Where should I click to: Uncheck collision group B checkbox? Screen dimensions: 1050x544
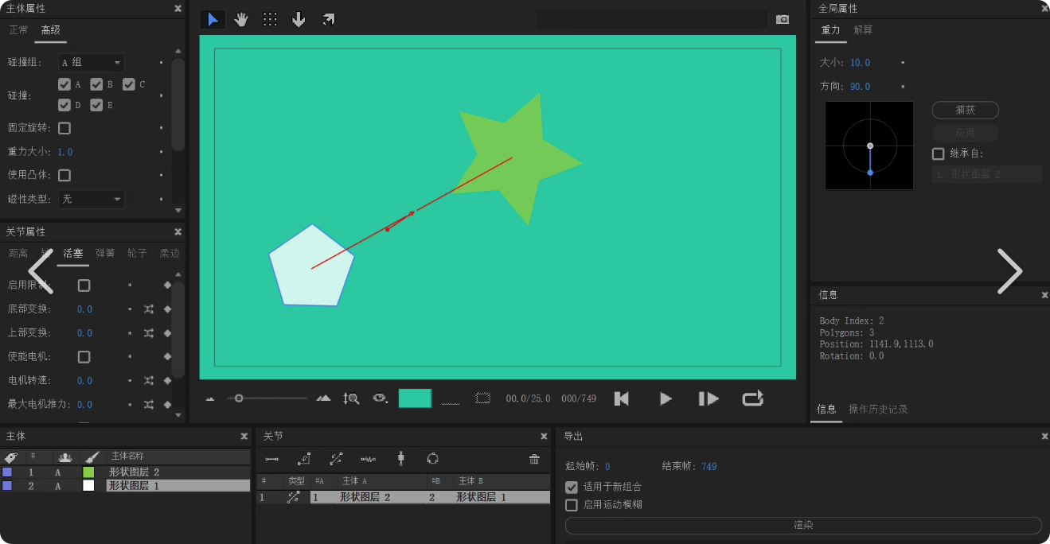(96, 84)
